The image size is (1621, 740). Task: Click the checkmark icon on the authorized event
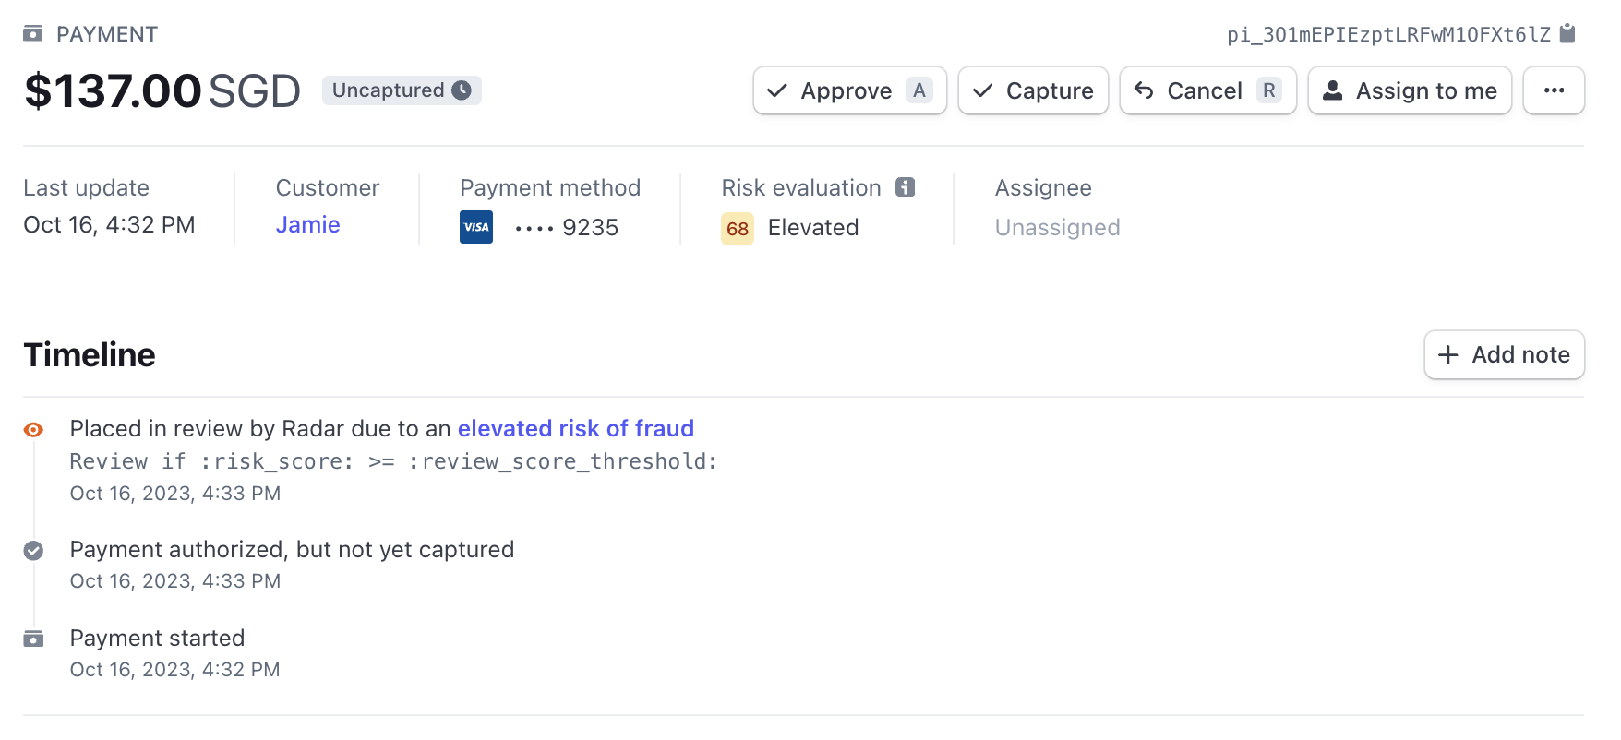click(x=33, y=550)
